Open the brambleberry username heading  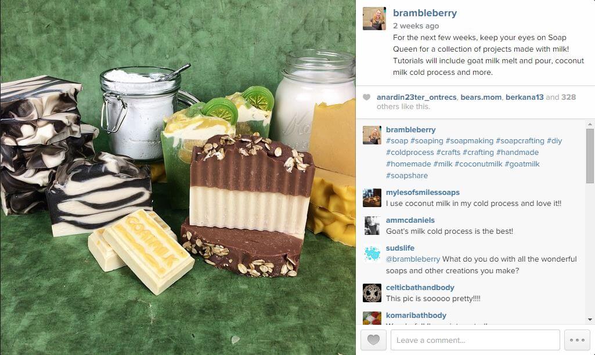[x=424, y=13]
